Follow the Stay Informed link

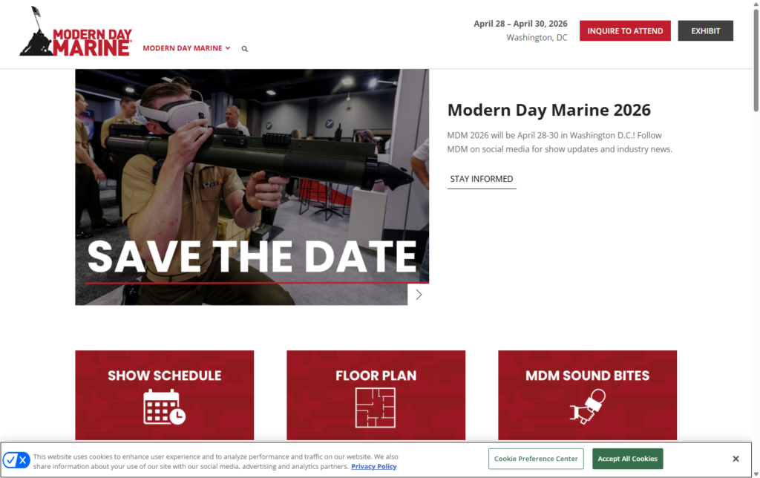click(x=481, y=179)
